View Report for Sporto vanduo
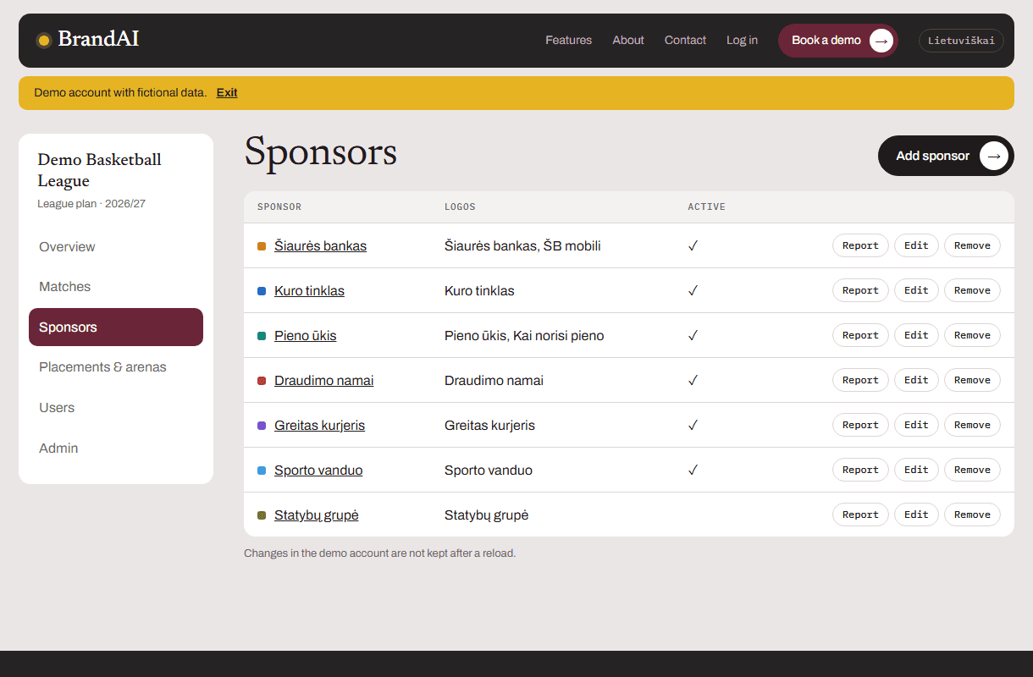This screenshot has width=1033, height=677. pos(860,470)
